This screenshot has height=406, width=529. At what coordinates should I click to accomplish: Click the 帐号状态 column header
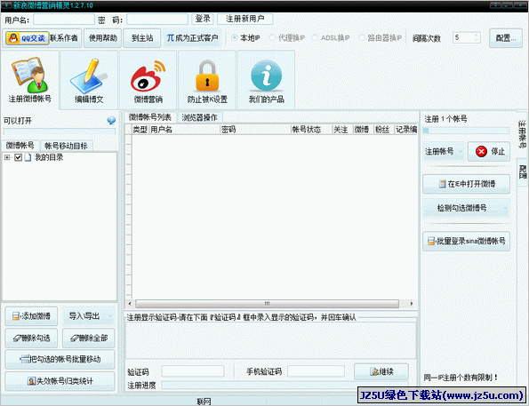[x=311, y=130]
